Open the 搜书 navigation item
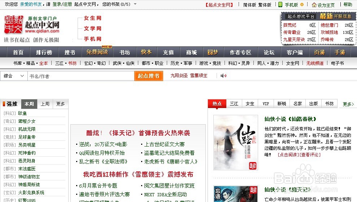The width and height of the screenshot is (357, 202). click(70, 52)
